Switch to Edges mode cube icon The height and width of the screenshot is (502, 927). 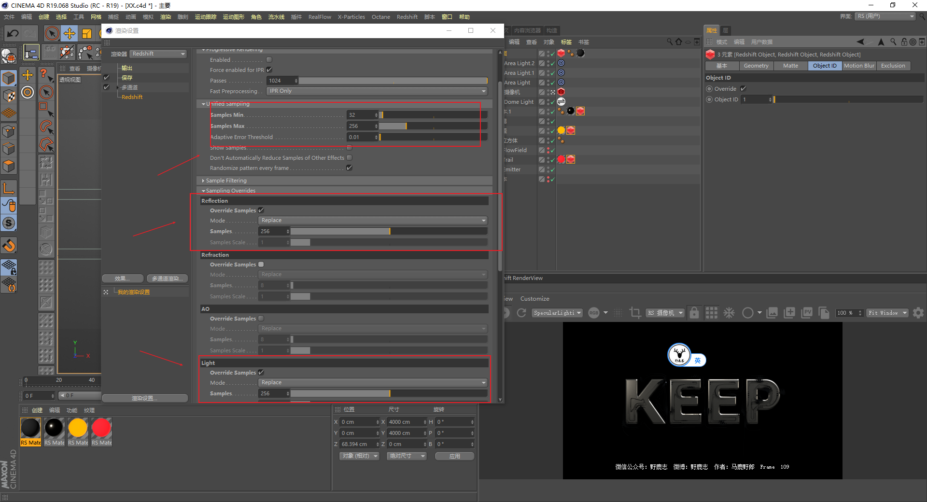pos(9,149)
